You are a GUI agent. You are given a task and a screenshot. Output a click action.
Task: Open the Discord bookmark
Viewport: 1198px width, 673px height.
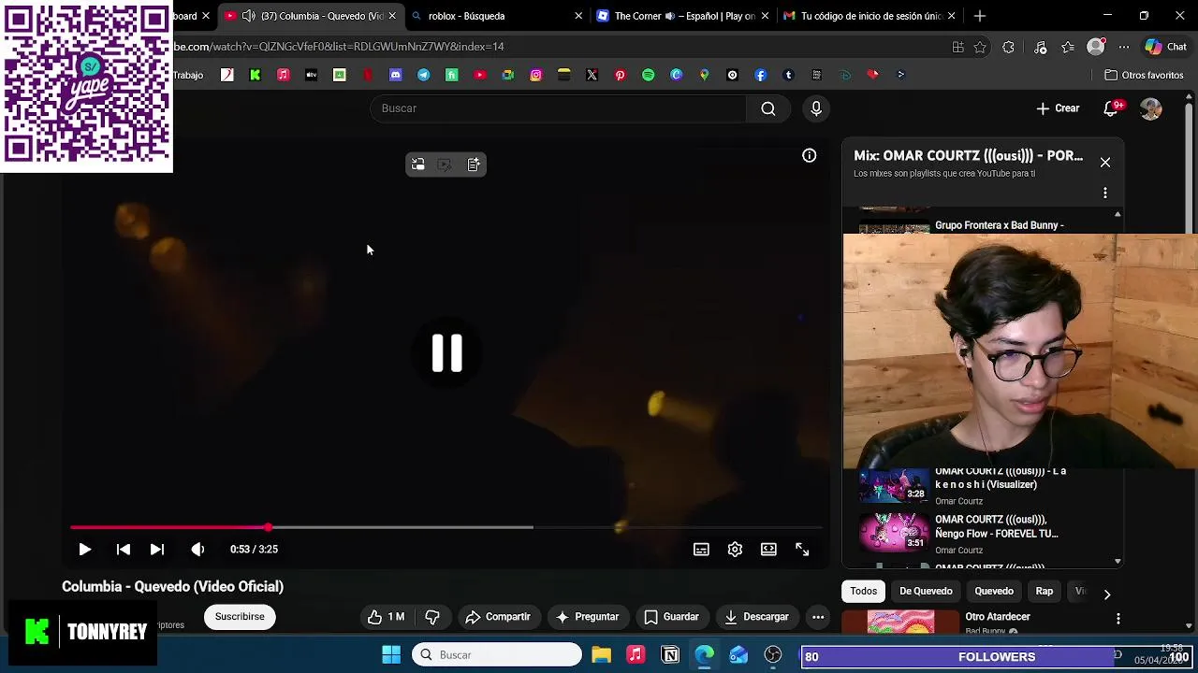click(396, 75)
